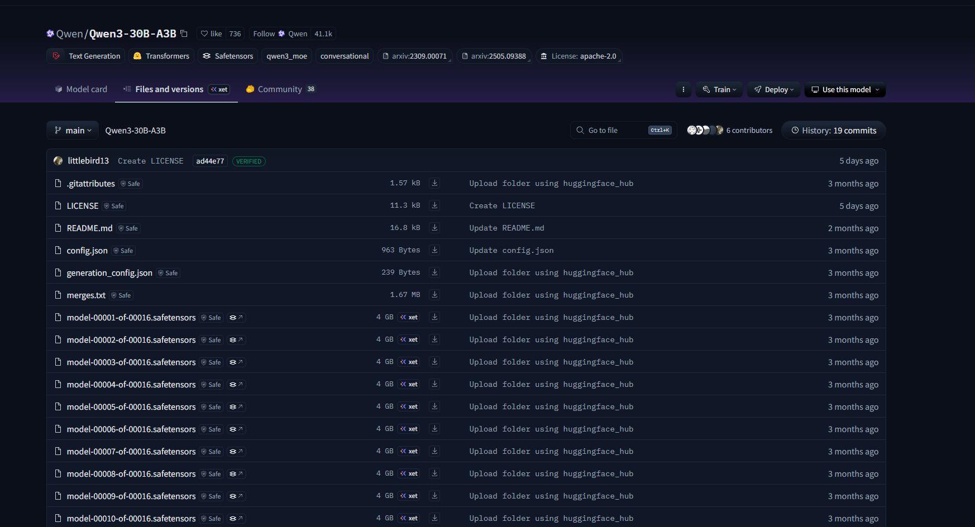
Task: Download model-00009-of-00016.safetensors
Action: point(434,496)
